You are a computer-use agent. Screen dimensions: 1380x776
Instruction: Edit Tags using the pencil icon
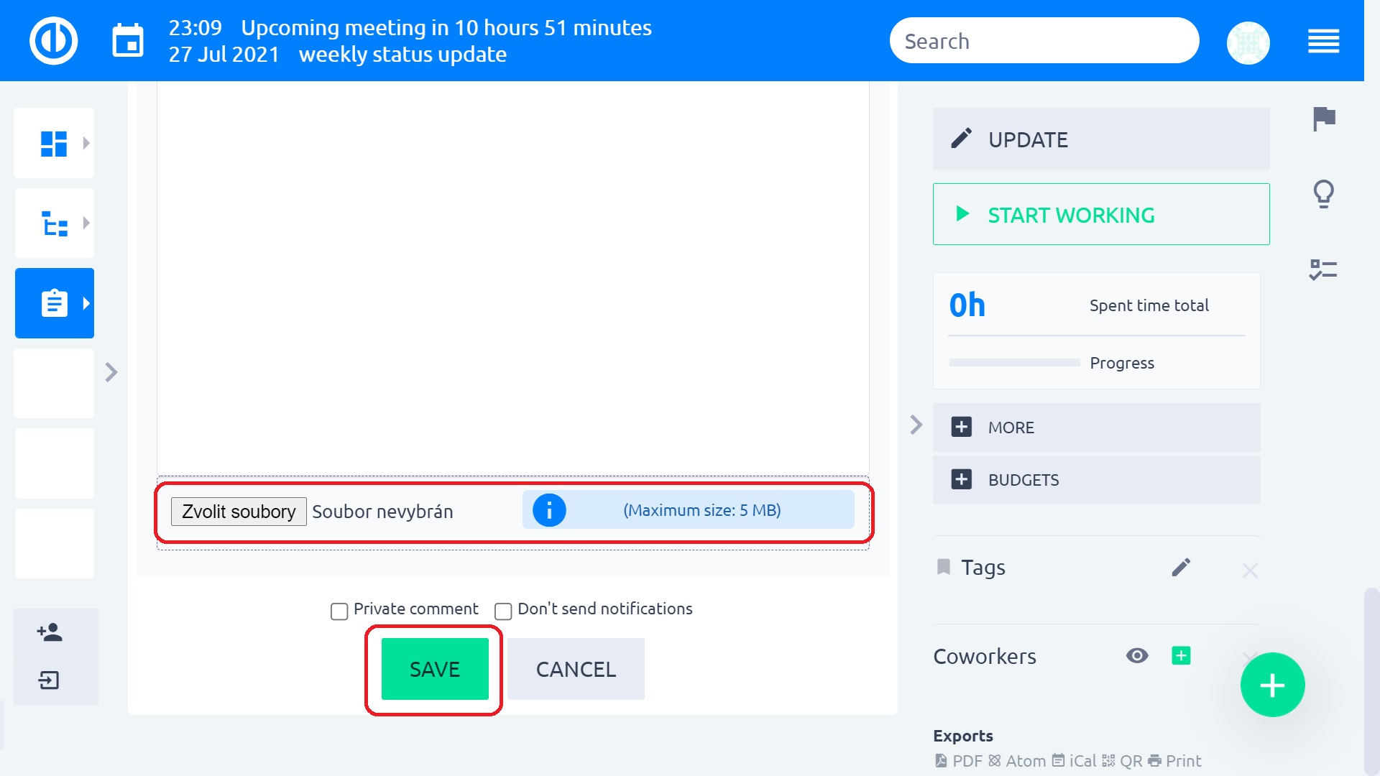click(1181, 568)
